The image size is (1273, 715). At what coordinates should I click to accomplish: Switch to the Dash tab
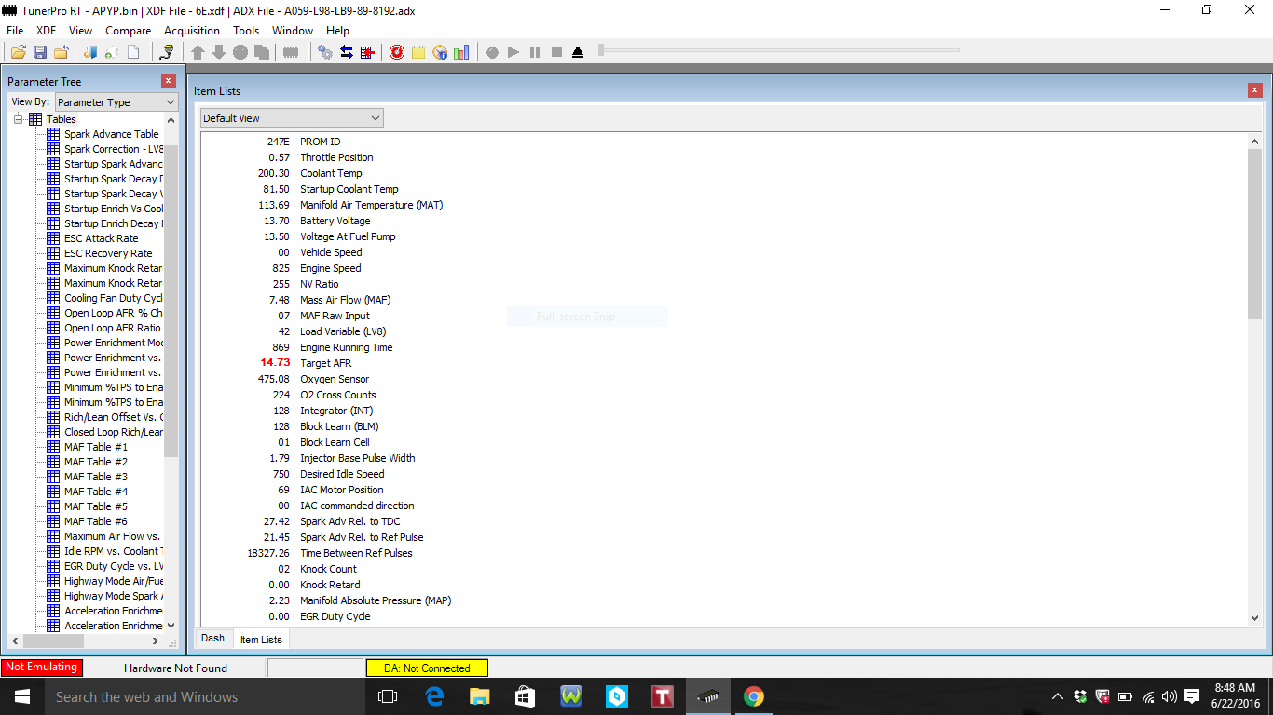point(212,639)
